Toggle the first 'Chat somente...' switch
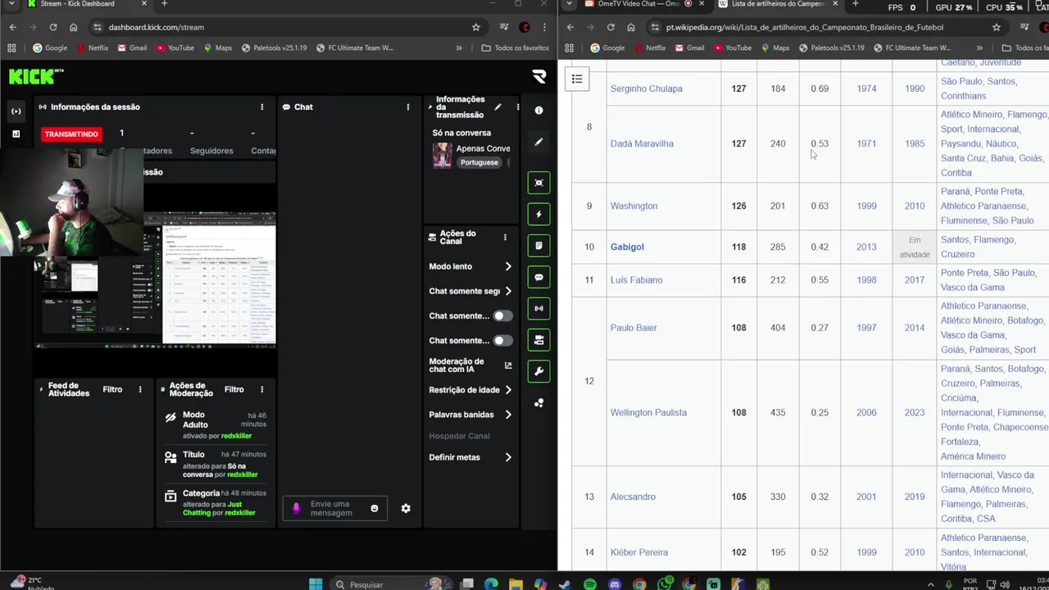 pos(502,315)
